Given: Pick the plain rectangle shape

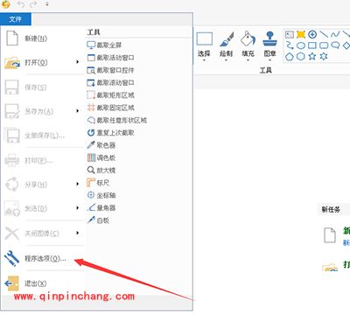Looking at the screenshot, I should pos(312,45).
